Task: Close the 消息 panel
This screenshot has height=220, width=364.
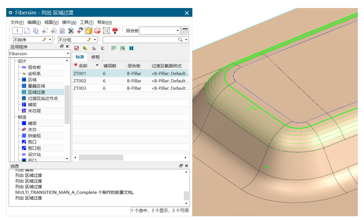Action: [x=187, y=166]
